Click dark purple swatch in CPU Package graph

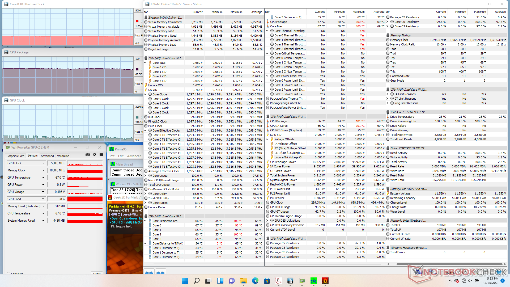137,69
